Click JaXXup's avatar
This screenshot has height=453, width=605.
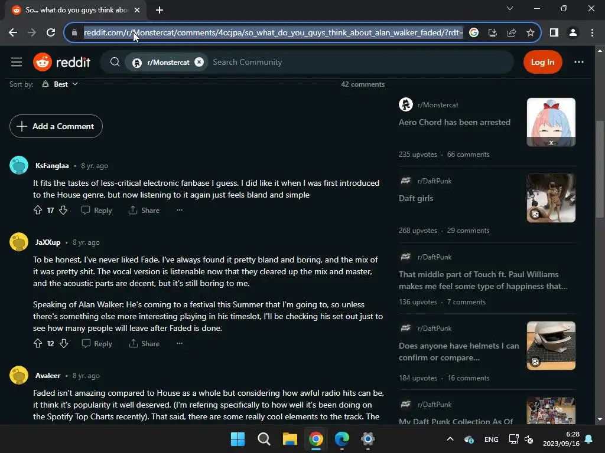tap(19, 242)
